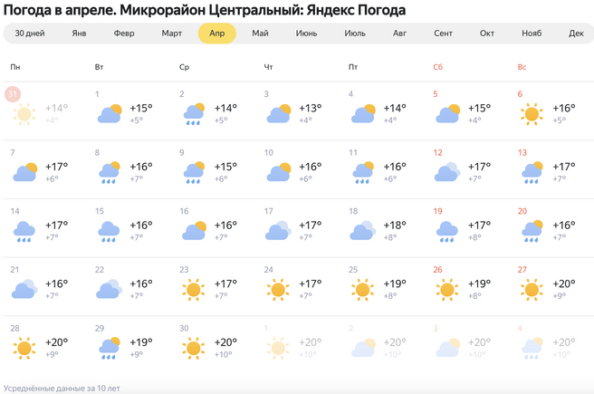Click the sun icon on April 28
Image resolution: width=594 pixels, height=394 pixels.
(24, 348)
